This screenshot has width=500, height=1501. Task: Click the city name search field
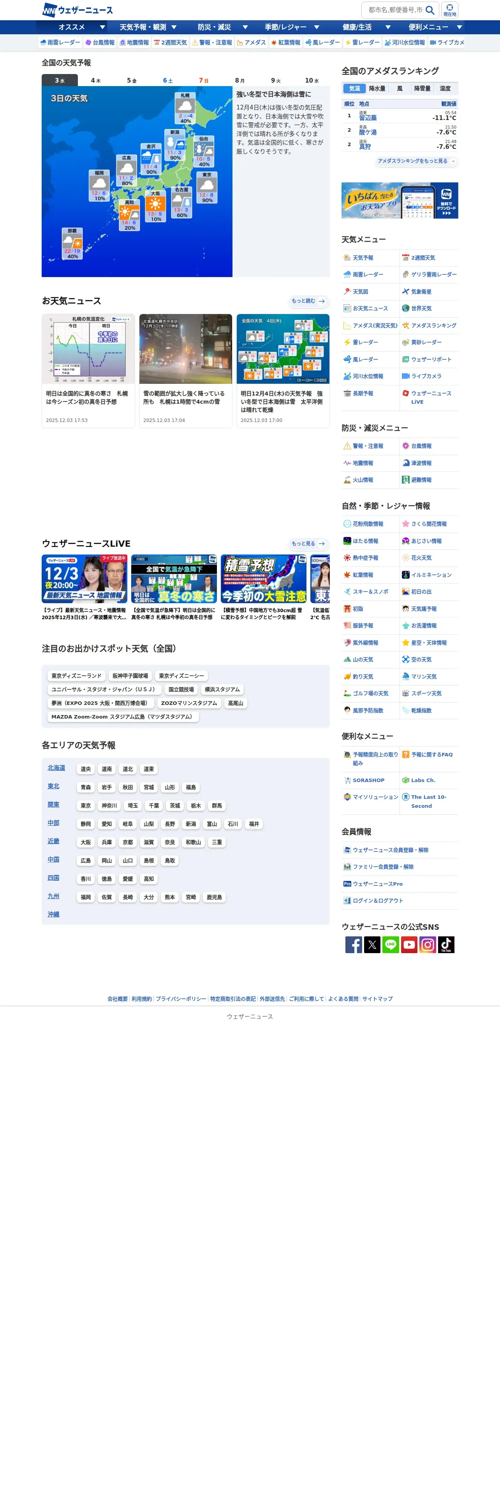pos(395,10)
